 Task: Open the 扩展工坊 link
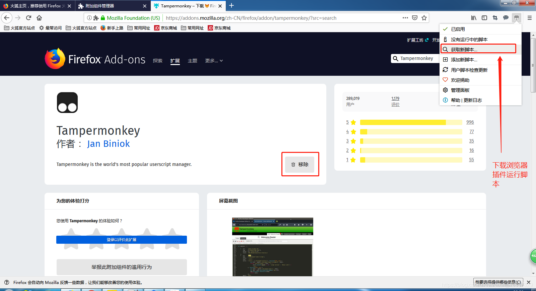(417, 40)
